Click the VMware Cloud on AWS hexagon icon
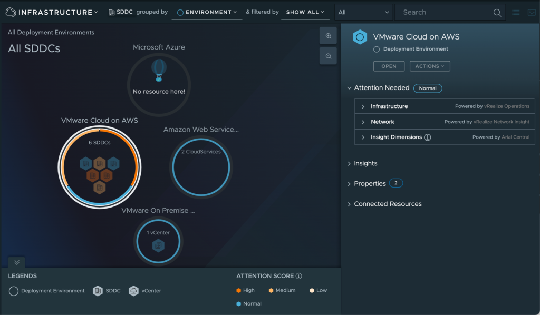 pos(360,37)
